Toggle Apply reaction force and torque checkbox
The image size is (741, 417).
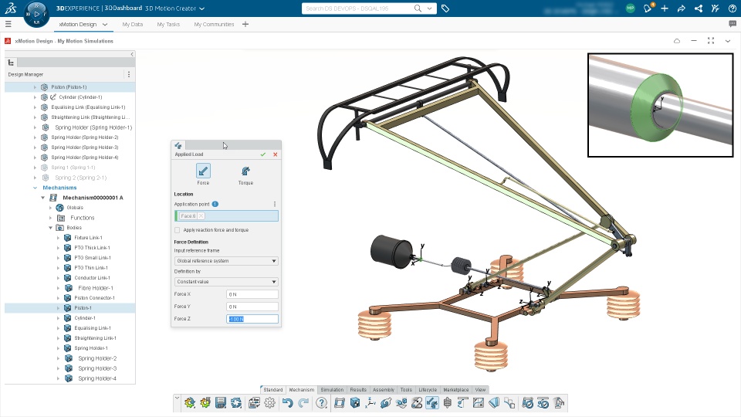pyautogui.click(x=178, y=230)
